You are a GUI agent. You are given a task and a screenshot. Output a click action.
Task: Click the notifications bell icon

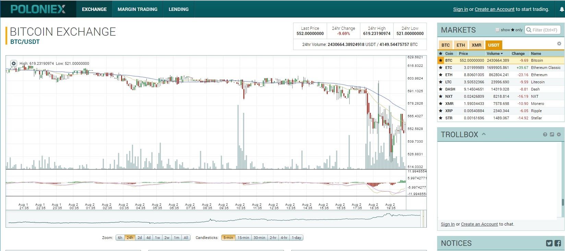562,10
